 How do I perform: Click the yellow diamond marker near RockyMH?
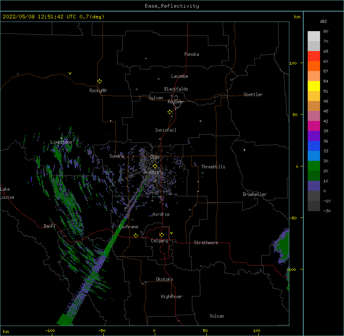click(99, 81)
